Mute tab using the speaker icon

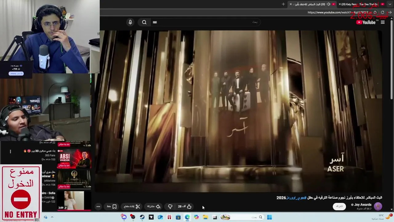pyautogui.click(x=328, y=4)
